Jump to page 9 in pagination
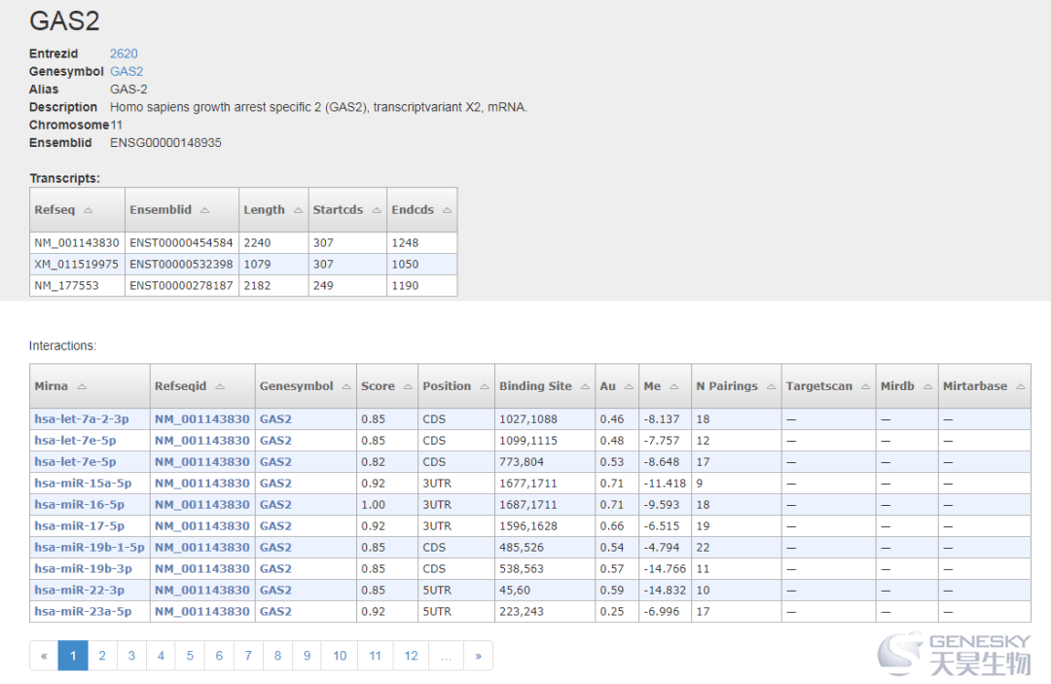This screenshot has width=1051, height=684. point(307,656)
